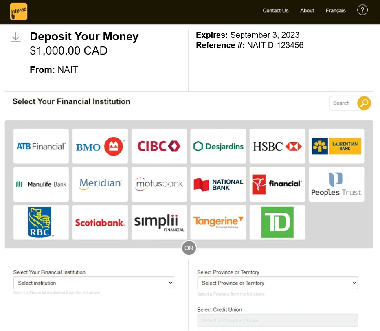Image resolution: width=380 pixels, height=331 pixels.
Task: Click the download arrow icon
Action: click(x=15, y=37)
